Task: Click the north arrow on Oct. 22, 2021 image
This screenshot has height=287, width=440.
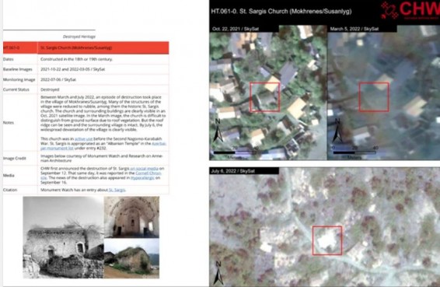Action: 218,130
